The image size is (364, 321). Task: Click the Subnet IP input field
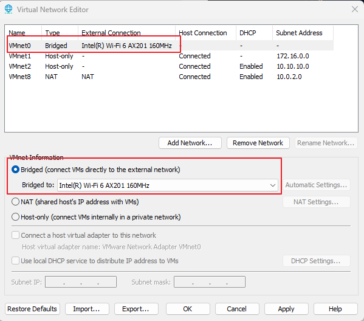point(81,281)
